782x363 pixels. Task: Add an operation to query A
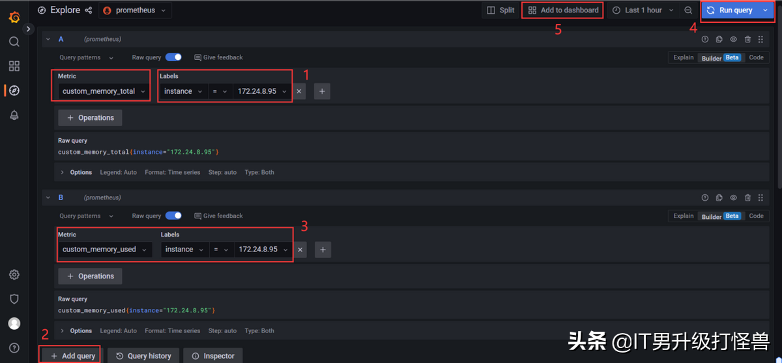click(x=90, y=118)
